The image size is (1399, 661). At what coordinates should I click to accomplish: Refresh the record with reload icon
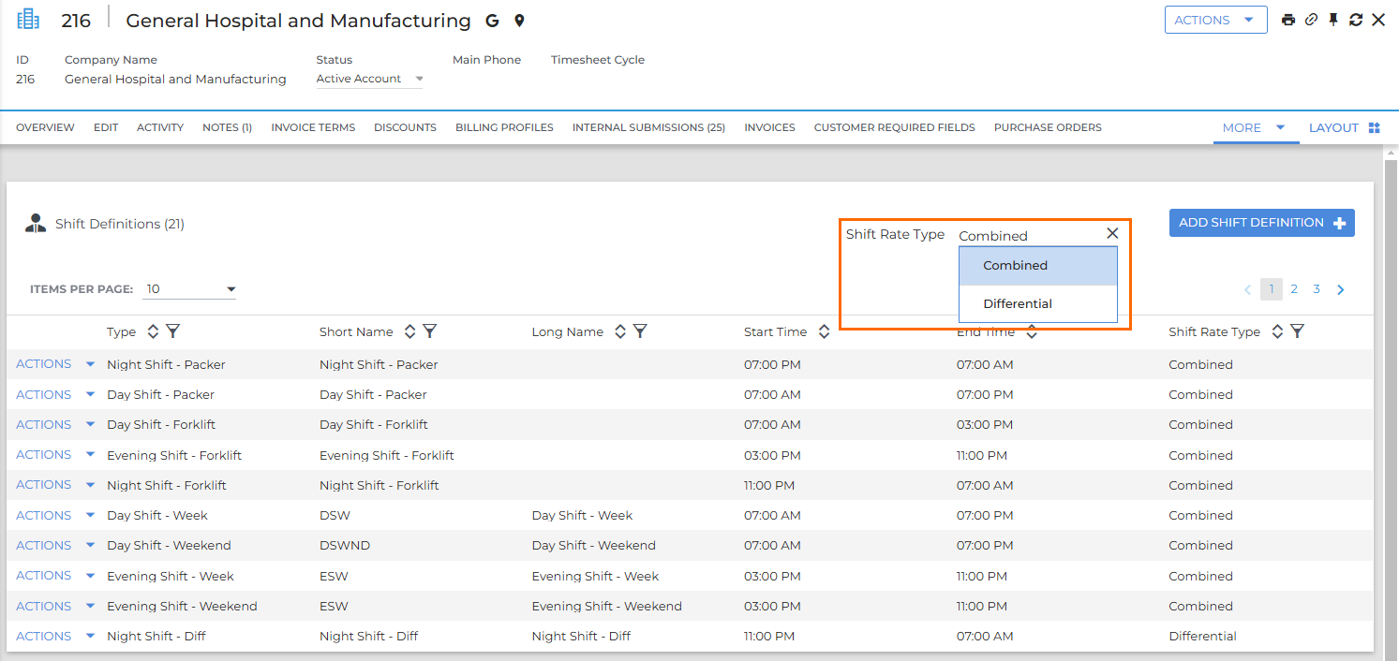pos(1356,20)
